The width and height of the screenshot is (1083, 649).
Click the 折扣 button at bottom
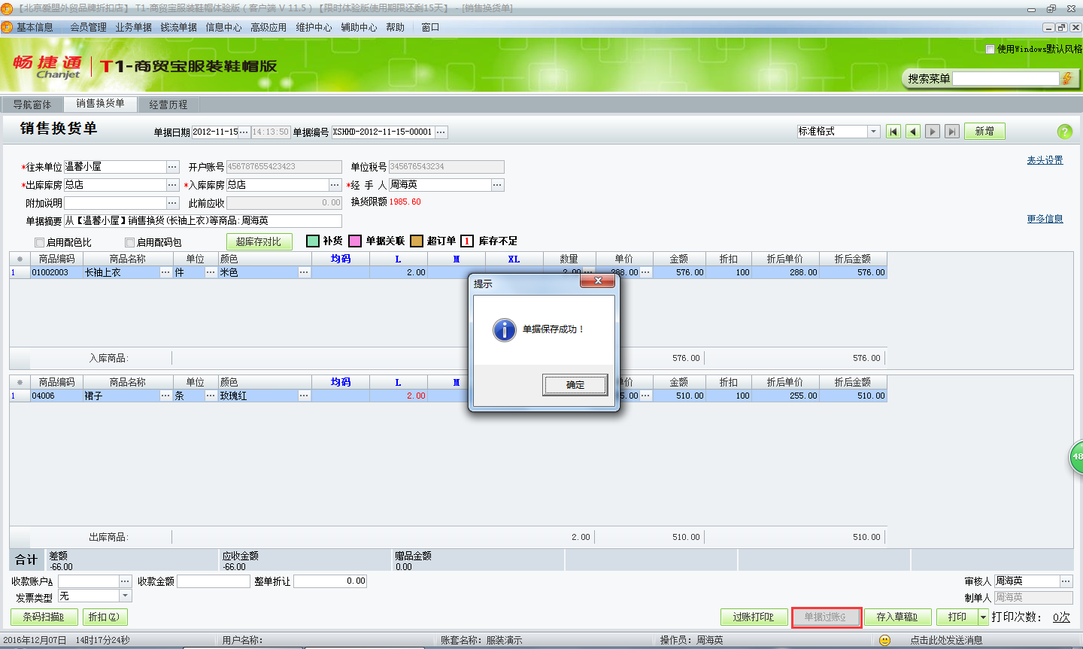click(104, 617)
